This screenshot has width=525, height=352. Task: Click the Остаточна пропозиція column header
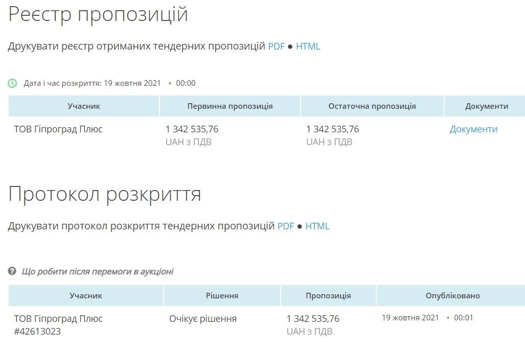pos(372,106)
